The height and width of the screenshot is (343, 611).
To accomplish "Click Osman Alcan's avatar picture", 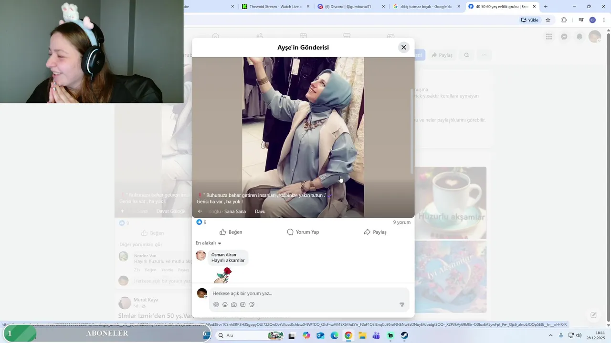I will click(201, 255).
